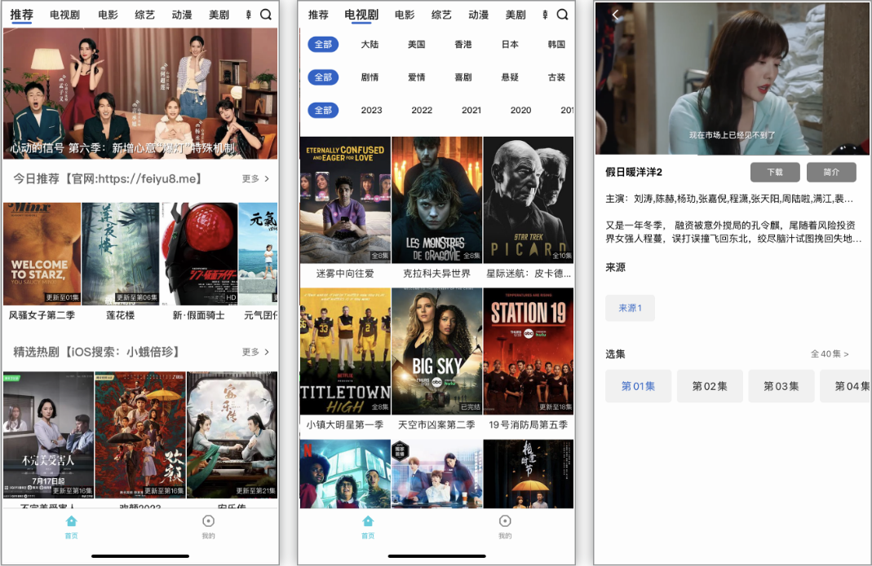Expand 更多 beside 精选热剧 section
Image resolution: width=872 pixels, height=566 pixels.
point(255,352)
